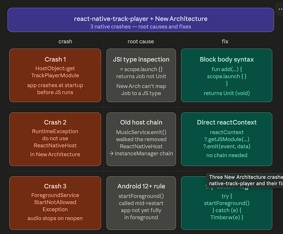Click 'ForegroundService' text in Crash 3

pos(55,195)
